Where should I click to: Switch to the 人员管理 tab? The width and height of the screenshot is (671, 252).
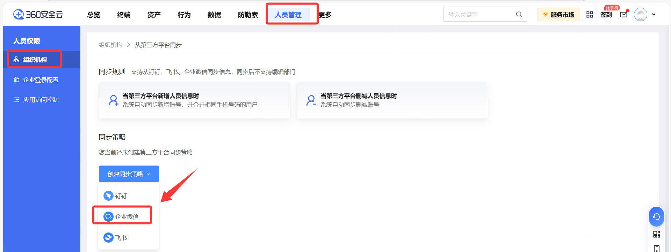[288, 15]
